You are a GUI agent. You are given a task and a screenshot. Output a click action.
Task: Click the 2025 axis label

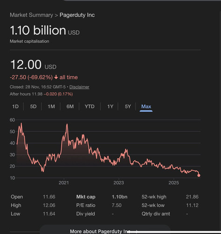(174, 183)
